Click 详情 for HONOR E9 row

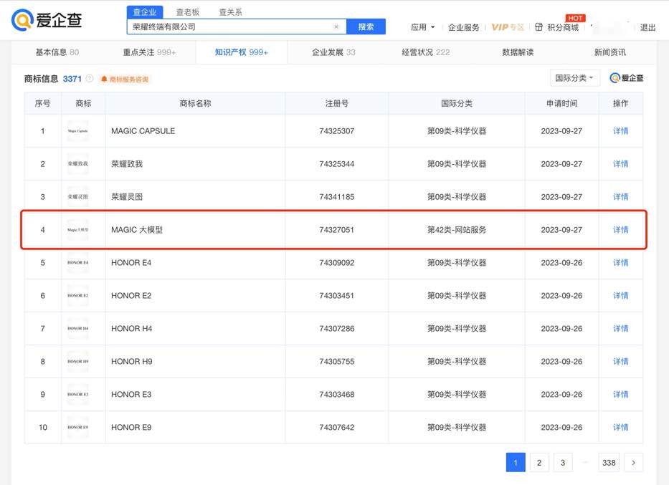[621, 427]
